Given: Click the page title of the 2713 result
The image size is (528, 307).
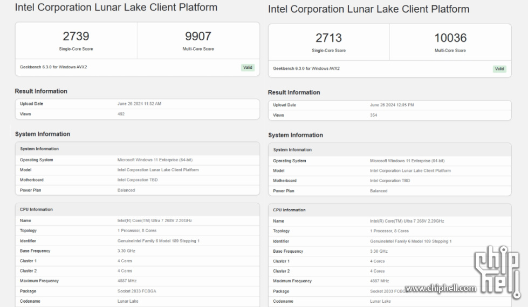Looking at the screenshot, I should [369, 9].
